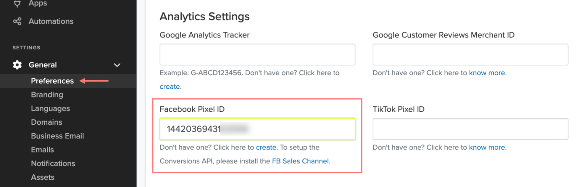Follow the FB Sales Channel link

[x=300, y=161]
